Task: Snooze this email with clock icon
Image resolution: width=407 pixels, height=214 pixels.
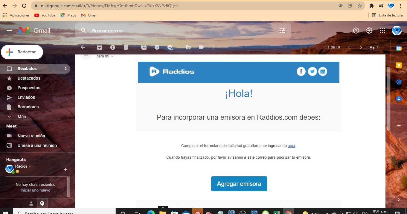Action: pyautogui.click(x=157, y=47)
